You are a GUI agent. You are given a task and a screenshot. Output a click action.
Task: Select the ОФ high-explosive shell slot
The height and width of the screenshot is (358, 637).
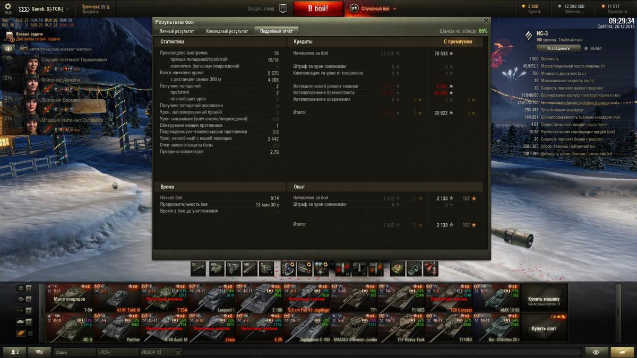376,269
